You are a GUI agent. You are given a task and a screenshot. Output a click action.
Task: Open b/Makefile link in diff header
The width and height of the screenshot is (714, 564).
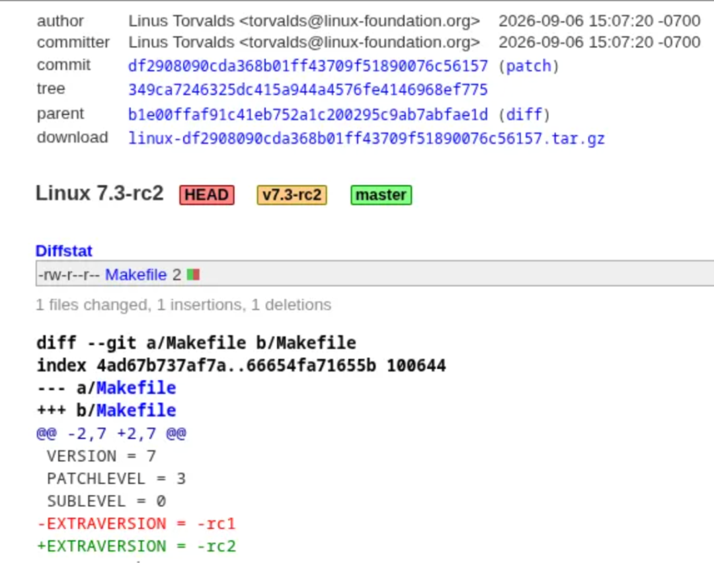pyautogui.click(x=136, y=410)
